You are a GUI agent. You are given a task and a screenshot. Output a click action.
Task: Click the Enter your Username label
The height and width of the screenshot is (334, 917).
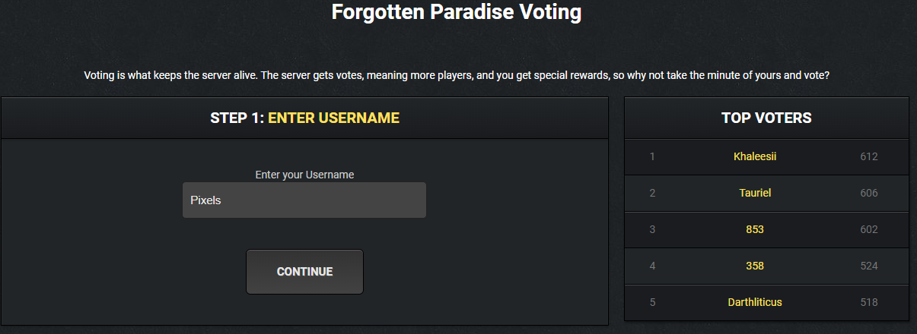click(x=304, y=175)
